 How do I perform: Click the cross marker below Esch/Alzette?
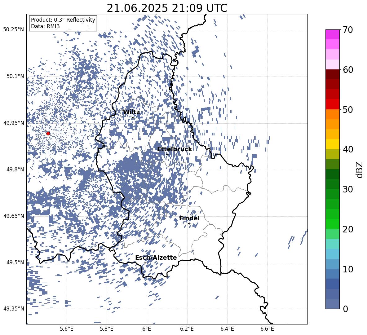tap(145, 263)
